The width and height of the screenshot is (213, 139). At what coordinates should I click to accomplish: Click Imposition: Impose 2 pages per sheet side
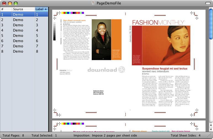point(105,135)
